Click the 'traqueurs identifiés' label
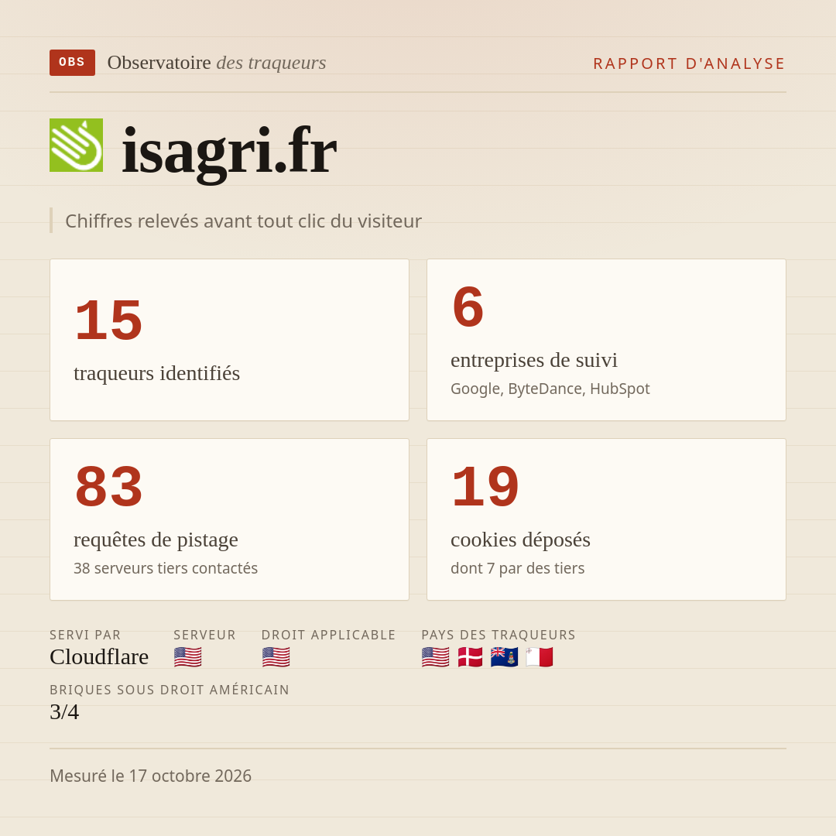This screenshot has height=836, width=836. pyautogui.click(x=156, y=373)
